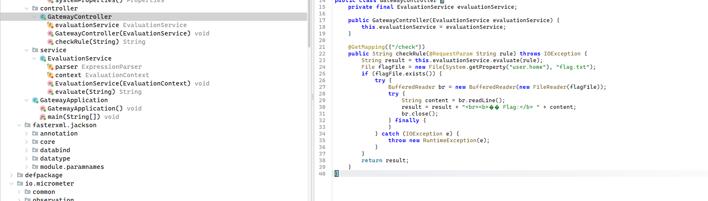Collapse the controller package node

(x=27, y=8)
